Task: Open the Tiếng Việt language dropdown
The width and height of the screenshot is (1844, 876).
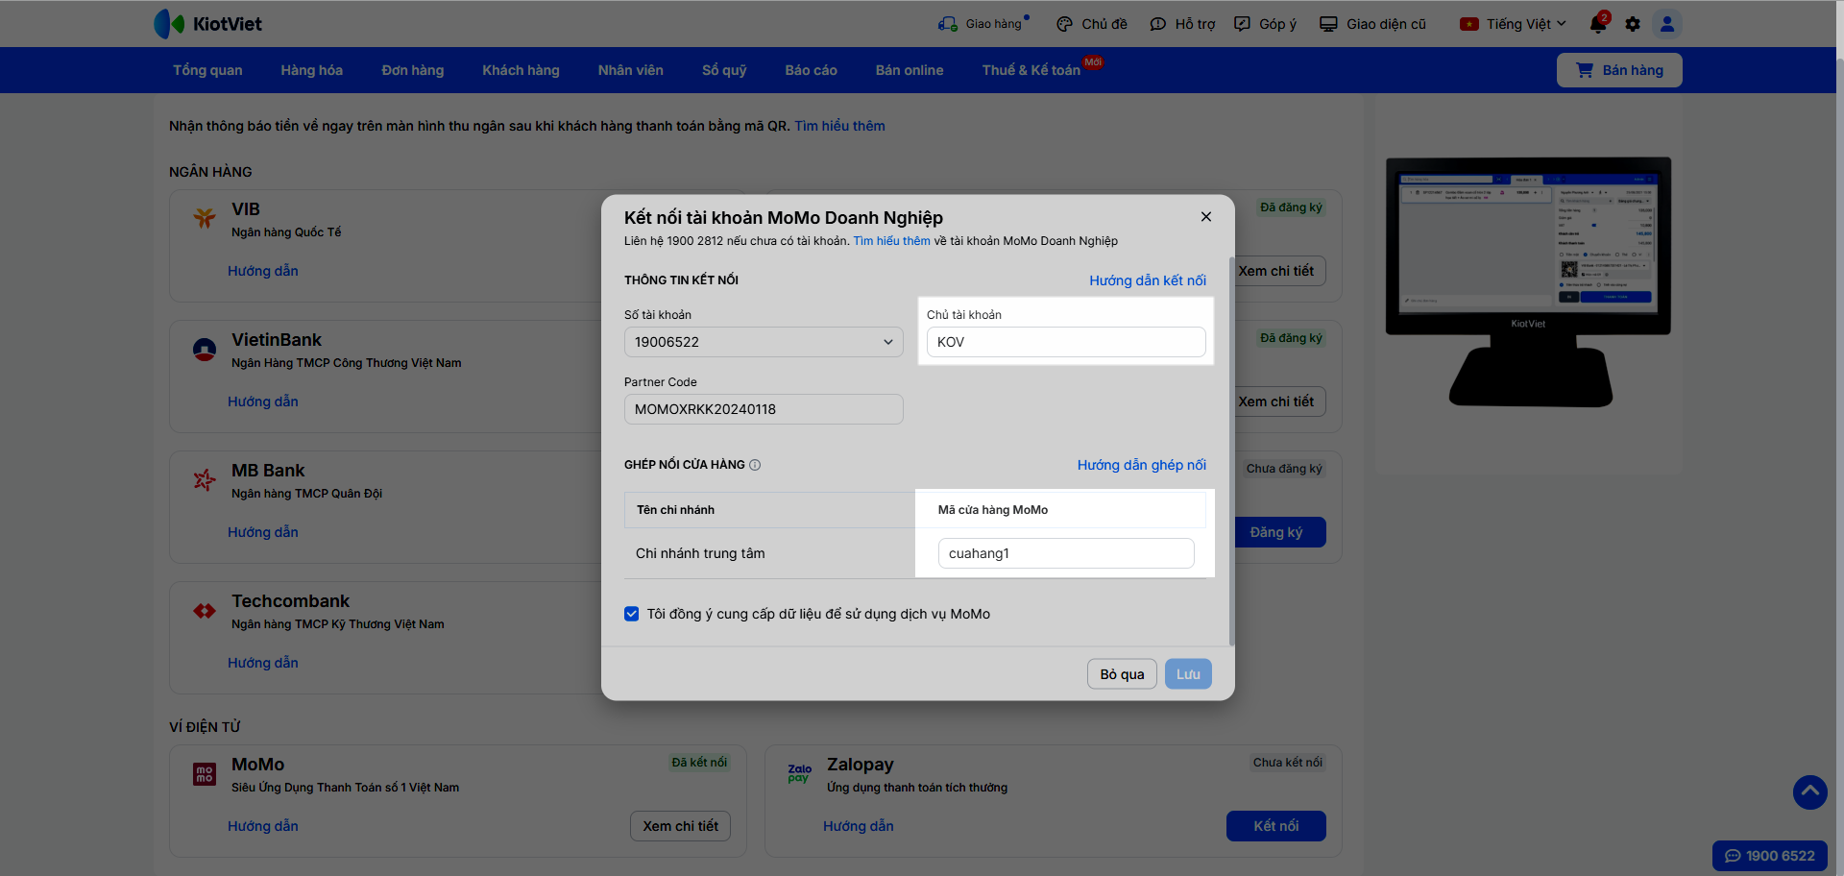Action: tap(1515, 24)
